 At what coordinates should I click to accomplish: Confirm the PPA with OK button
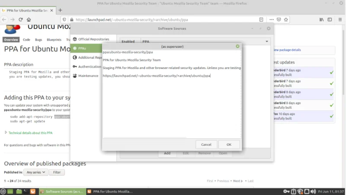click(229, 145)
